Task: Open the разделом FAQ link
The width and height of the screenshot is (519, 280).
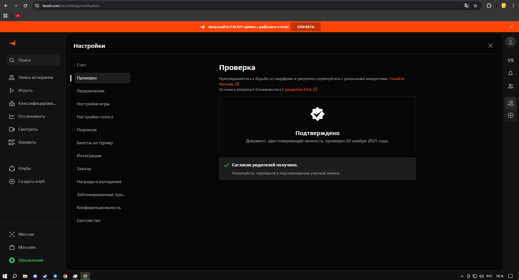Action: click(299, 89)
